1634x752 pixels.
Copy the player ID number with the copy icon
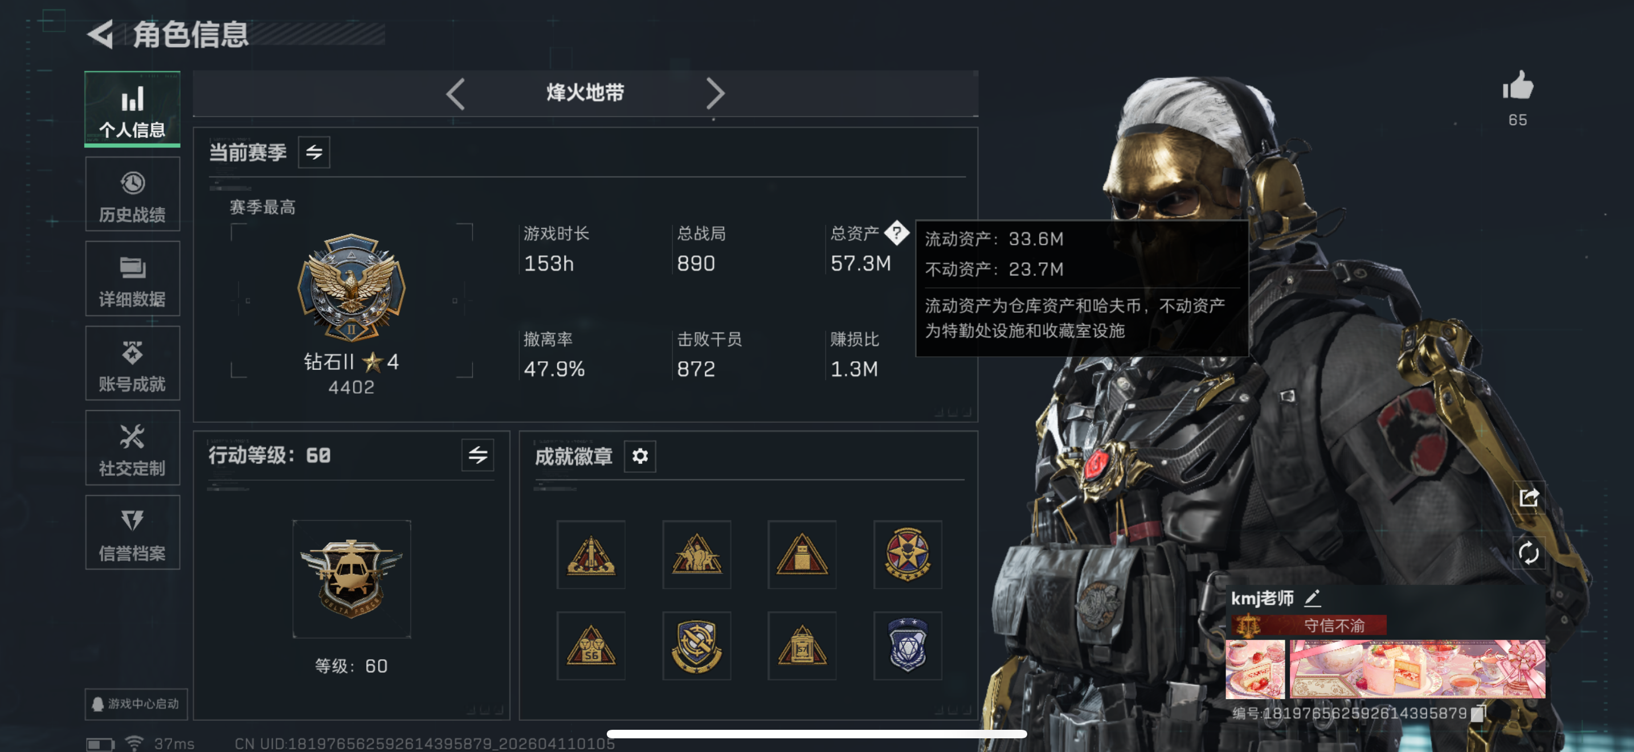coord(1477,713)
